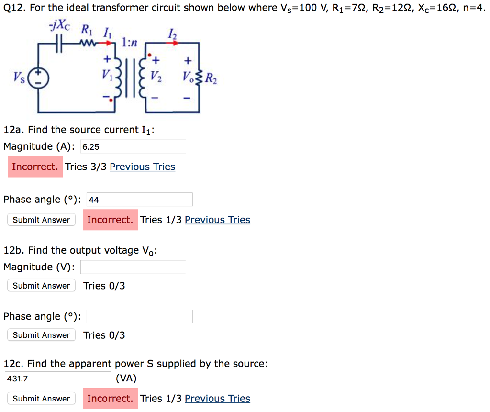
Task: Open Previous Tries for 12a magnitude
Action: pos(142,167)
